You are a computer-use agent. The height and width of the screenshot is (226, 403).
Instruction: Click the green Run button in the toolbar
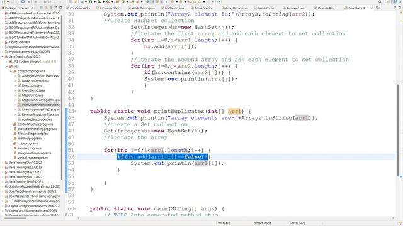click(91, 1)
